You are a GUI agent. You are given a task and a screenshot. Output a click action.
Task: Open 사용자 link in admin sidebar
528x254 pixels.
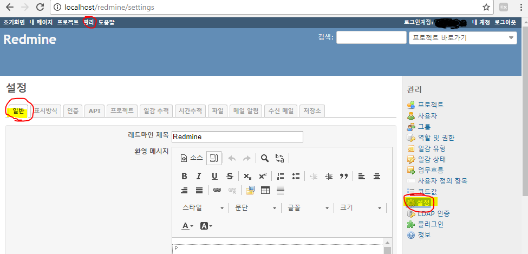tap(427, 116)
